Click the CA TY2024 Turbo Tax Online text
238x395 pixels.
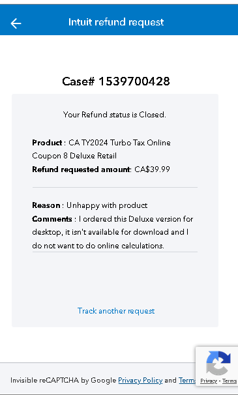119,143
